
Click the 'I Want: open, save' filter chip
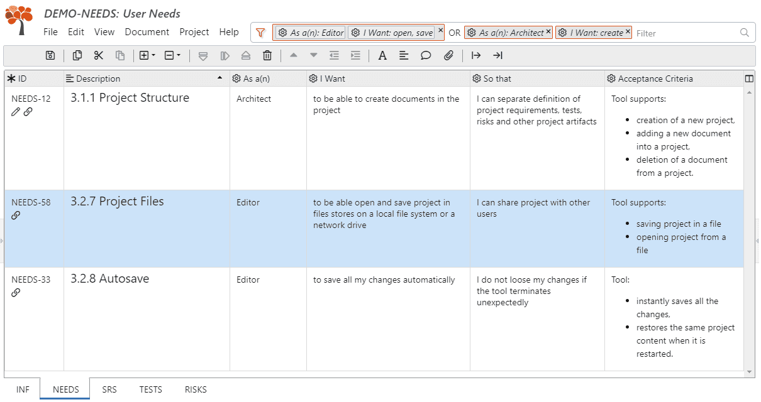[392, 33]
